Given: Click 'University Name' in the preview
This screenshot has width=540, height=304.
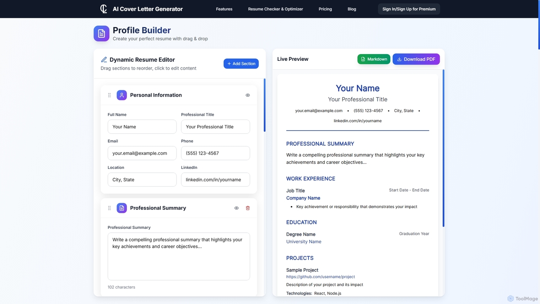Looking at the screenshot, I should coord(304,242).
